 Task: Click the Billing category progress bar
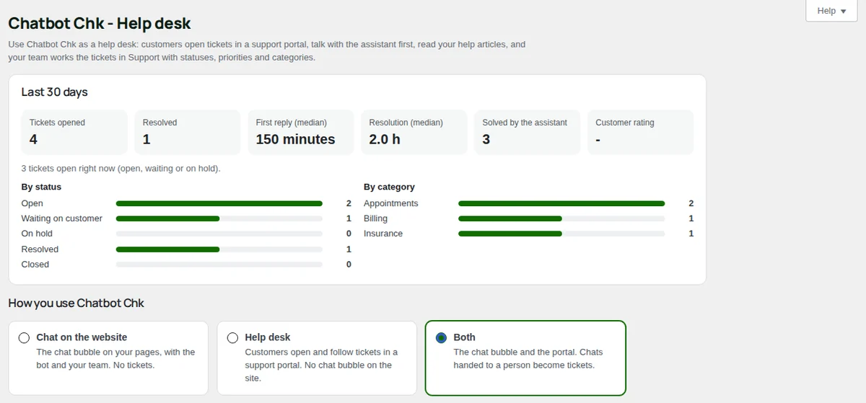pyautogui.click(x=561, y=218)
